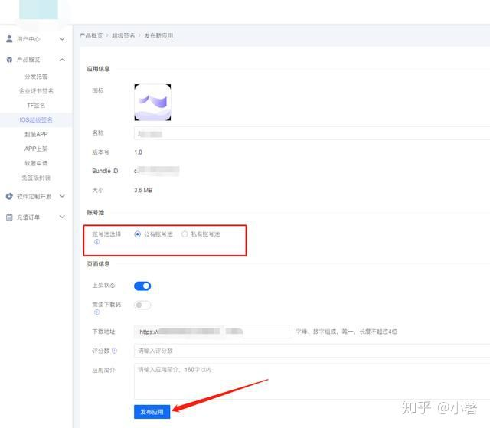Viewport: 490px width, 428px height.
Task: Click the 评分数 input field
Action: click(x=312, y=351)
